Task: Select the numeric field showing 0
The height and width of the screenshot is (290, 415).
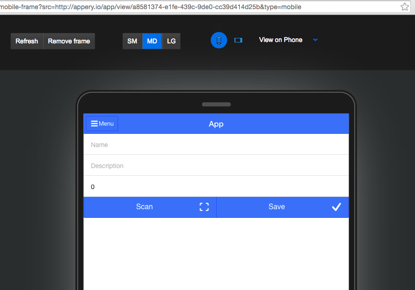Action: pyautogui.click(x=216, y=187)
